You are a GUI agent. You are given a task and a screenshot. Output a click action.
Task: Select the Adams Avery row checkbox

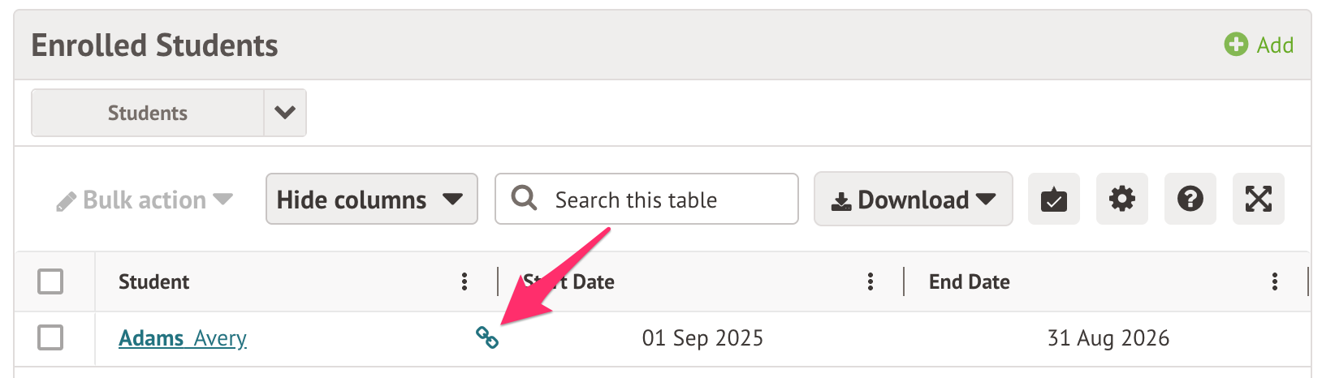(50, 337)
